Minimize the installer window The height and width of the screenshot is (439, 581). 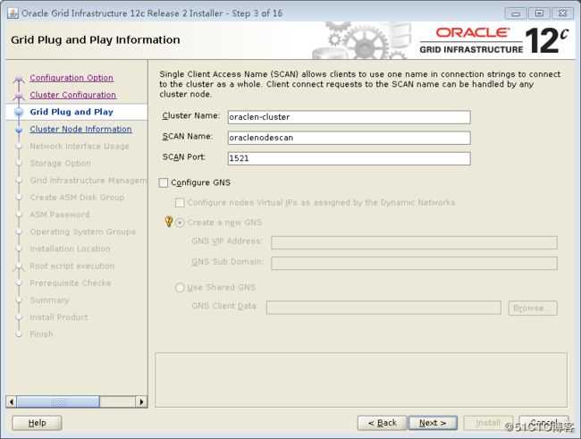516,13
